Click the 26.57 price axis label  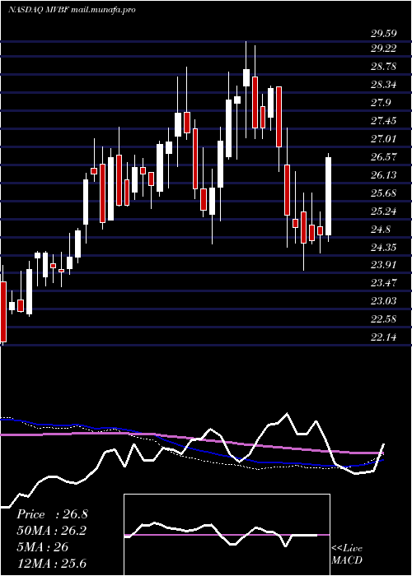click(x=384, y=157)
